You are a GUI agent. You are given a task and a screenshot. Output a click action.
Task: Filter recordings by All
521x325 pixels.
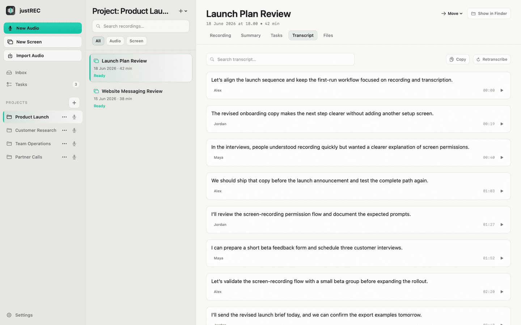pyautogui.click(x=98, y=41)
